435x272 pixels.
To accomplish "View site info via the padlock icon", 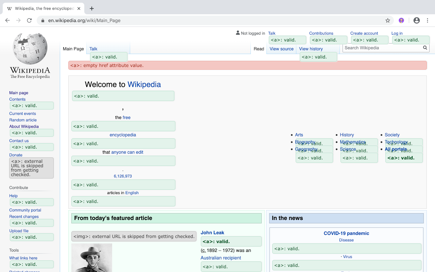I will click(x=43, y=20).
